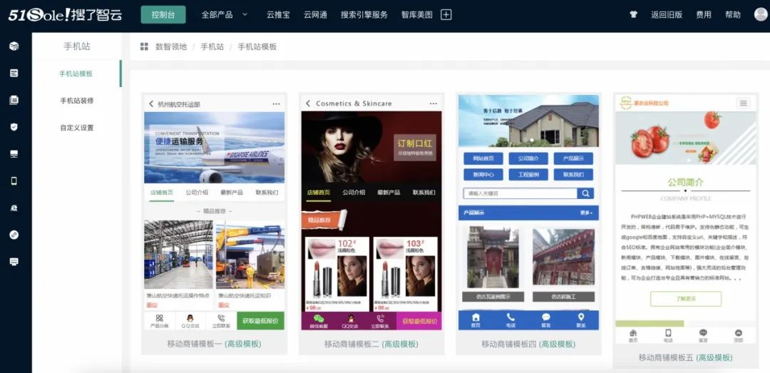Open the chat monitor icon at the sidebar bottom
Viewport: 770px width, 373px height.
pos(14,262)
